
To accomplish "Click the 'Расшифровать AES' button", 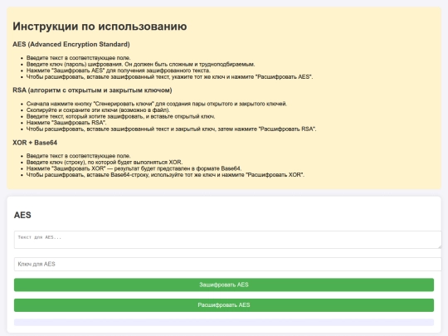I will click(224, 305).
